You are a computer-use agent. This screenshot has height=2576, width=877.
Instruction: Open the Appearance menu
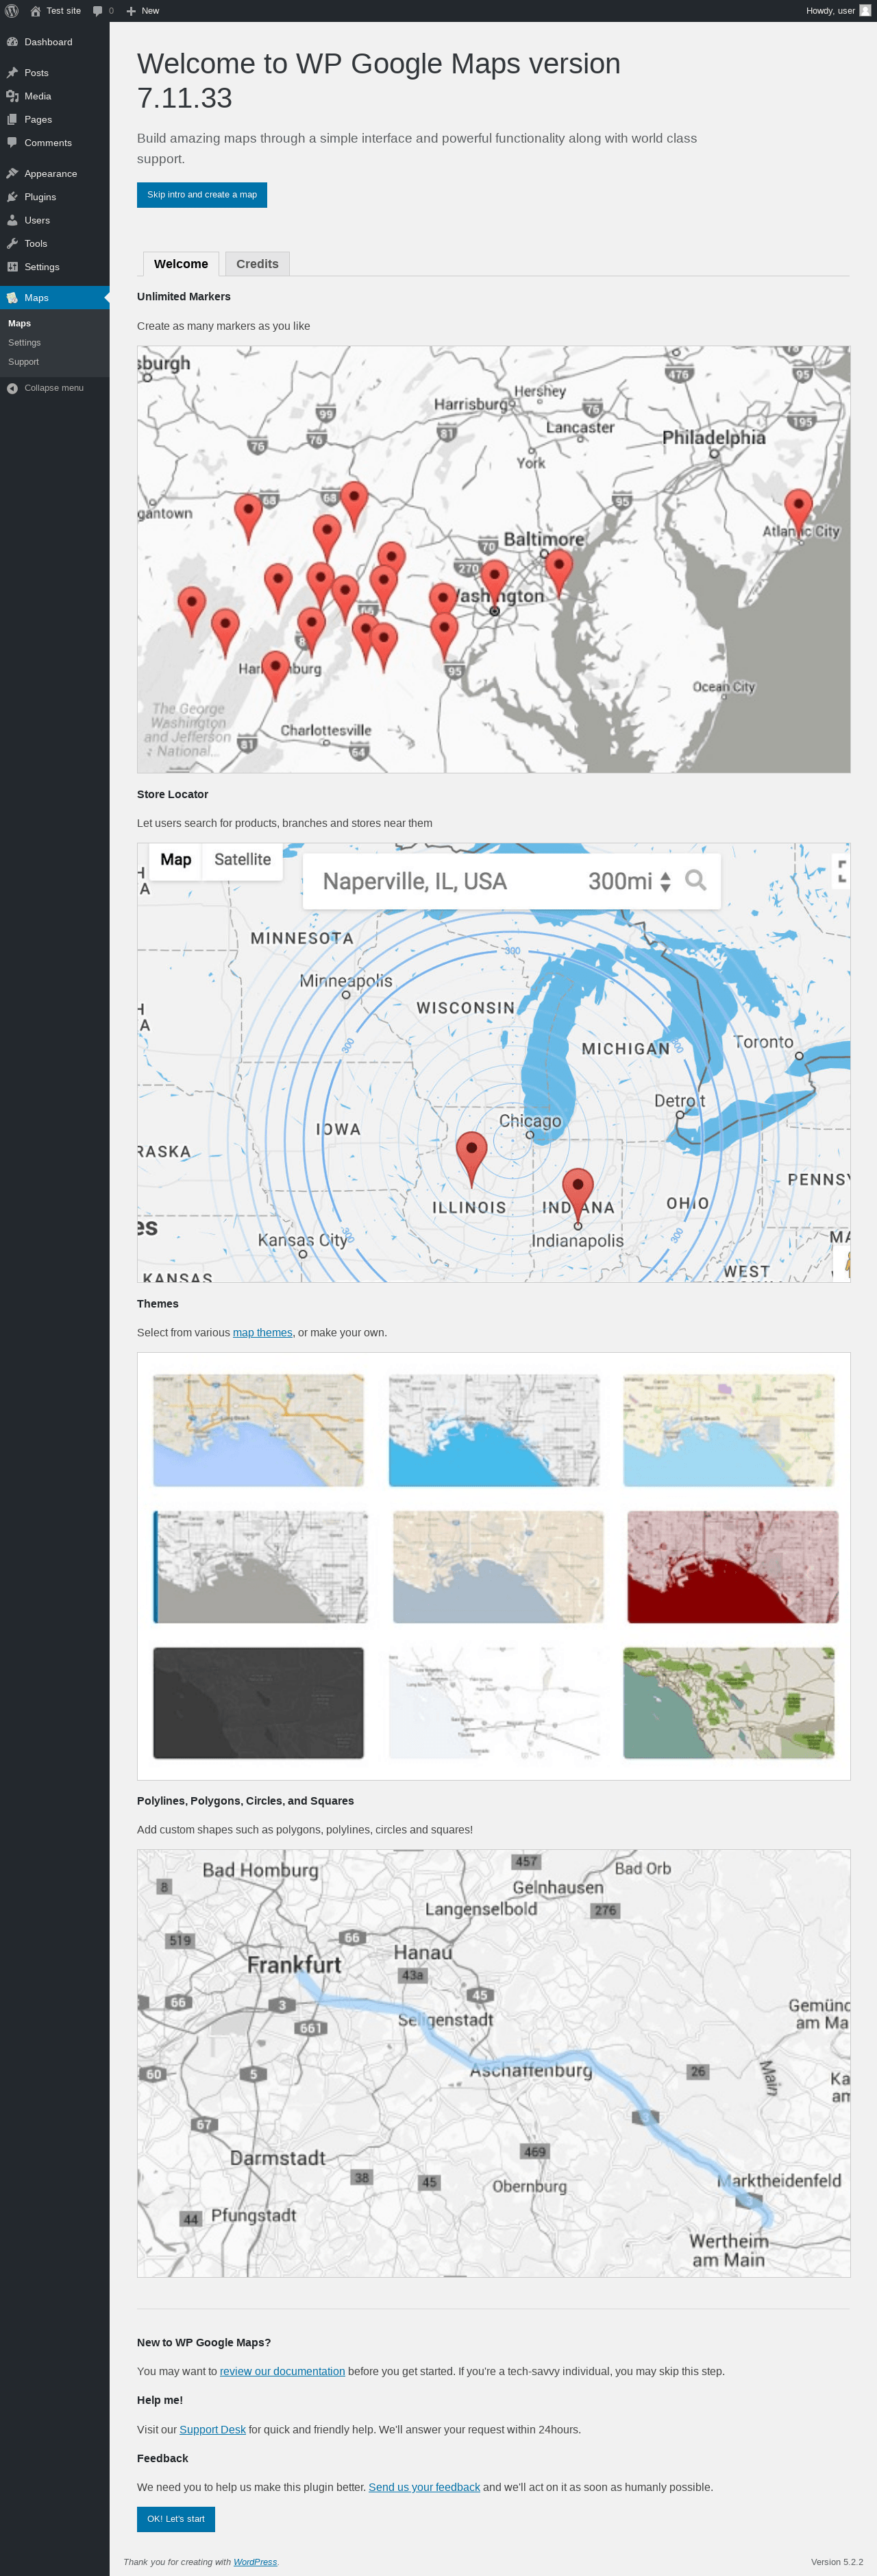coord(55,174)
